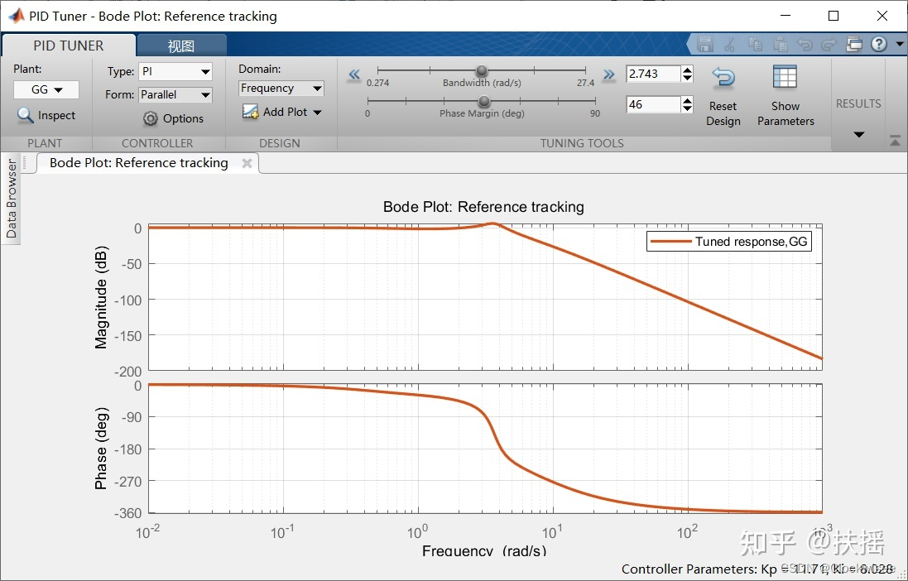Click the switch windows icon
This screenshot has height=581, width=908.
tap(854, 44)
